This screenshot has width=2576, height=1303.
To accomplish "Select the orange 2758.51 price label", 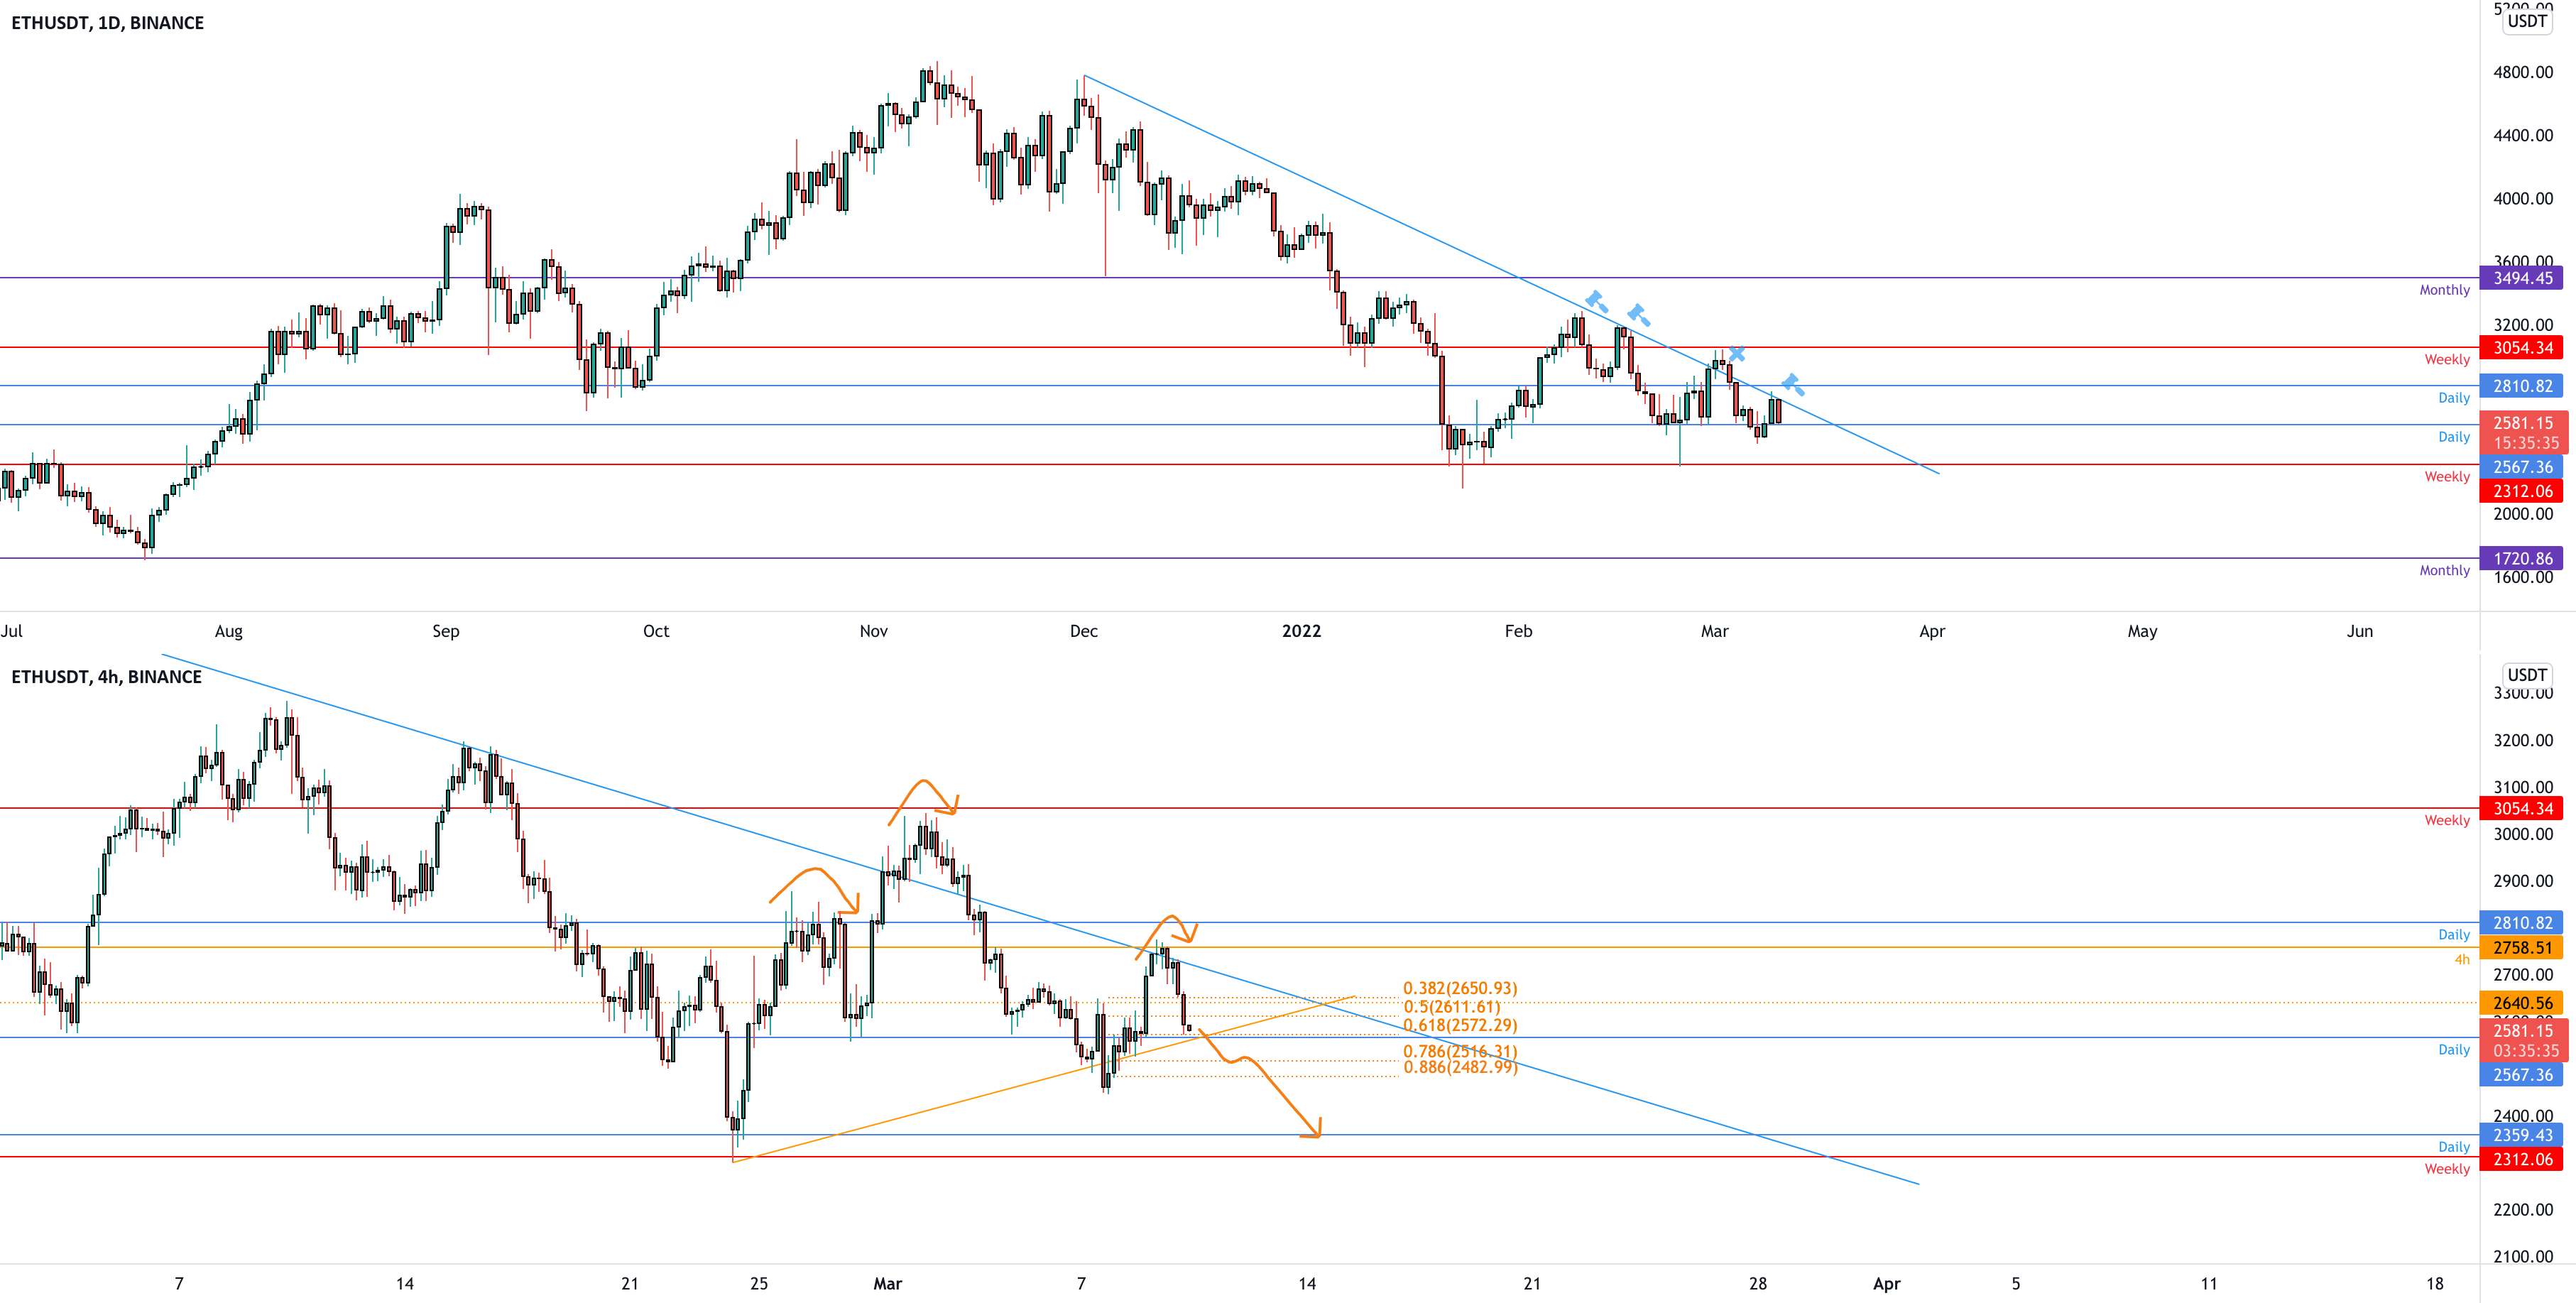I will point(2522,948).
